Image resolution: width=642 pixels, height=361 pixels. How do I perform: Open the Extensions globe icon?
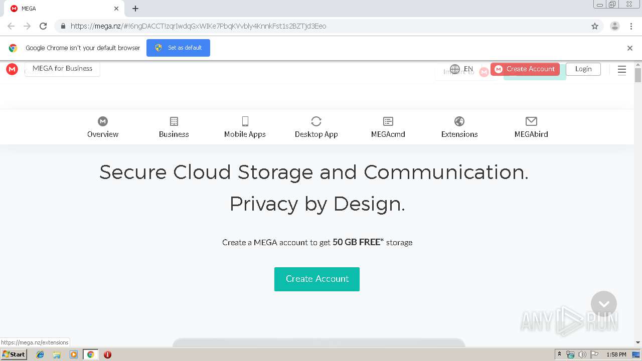pos(459,121)
